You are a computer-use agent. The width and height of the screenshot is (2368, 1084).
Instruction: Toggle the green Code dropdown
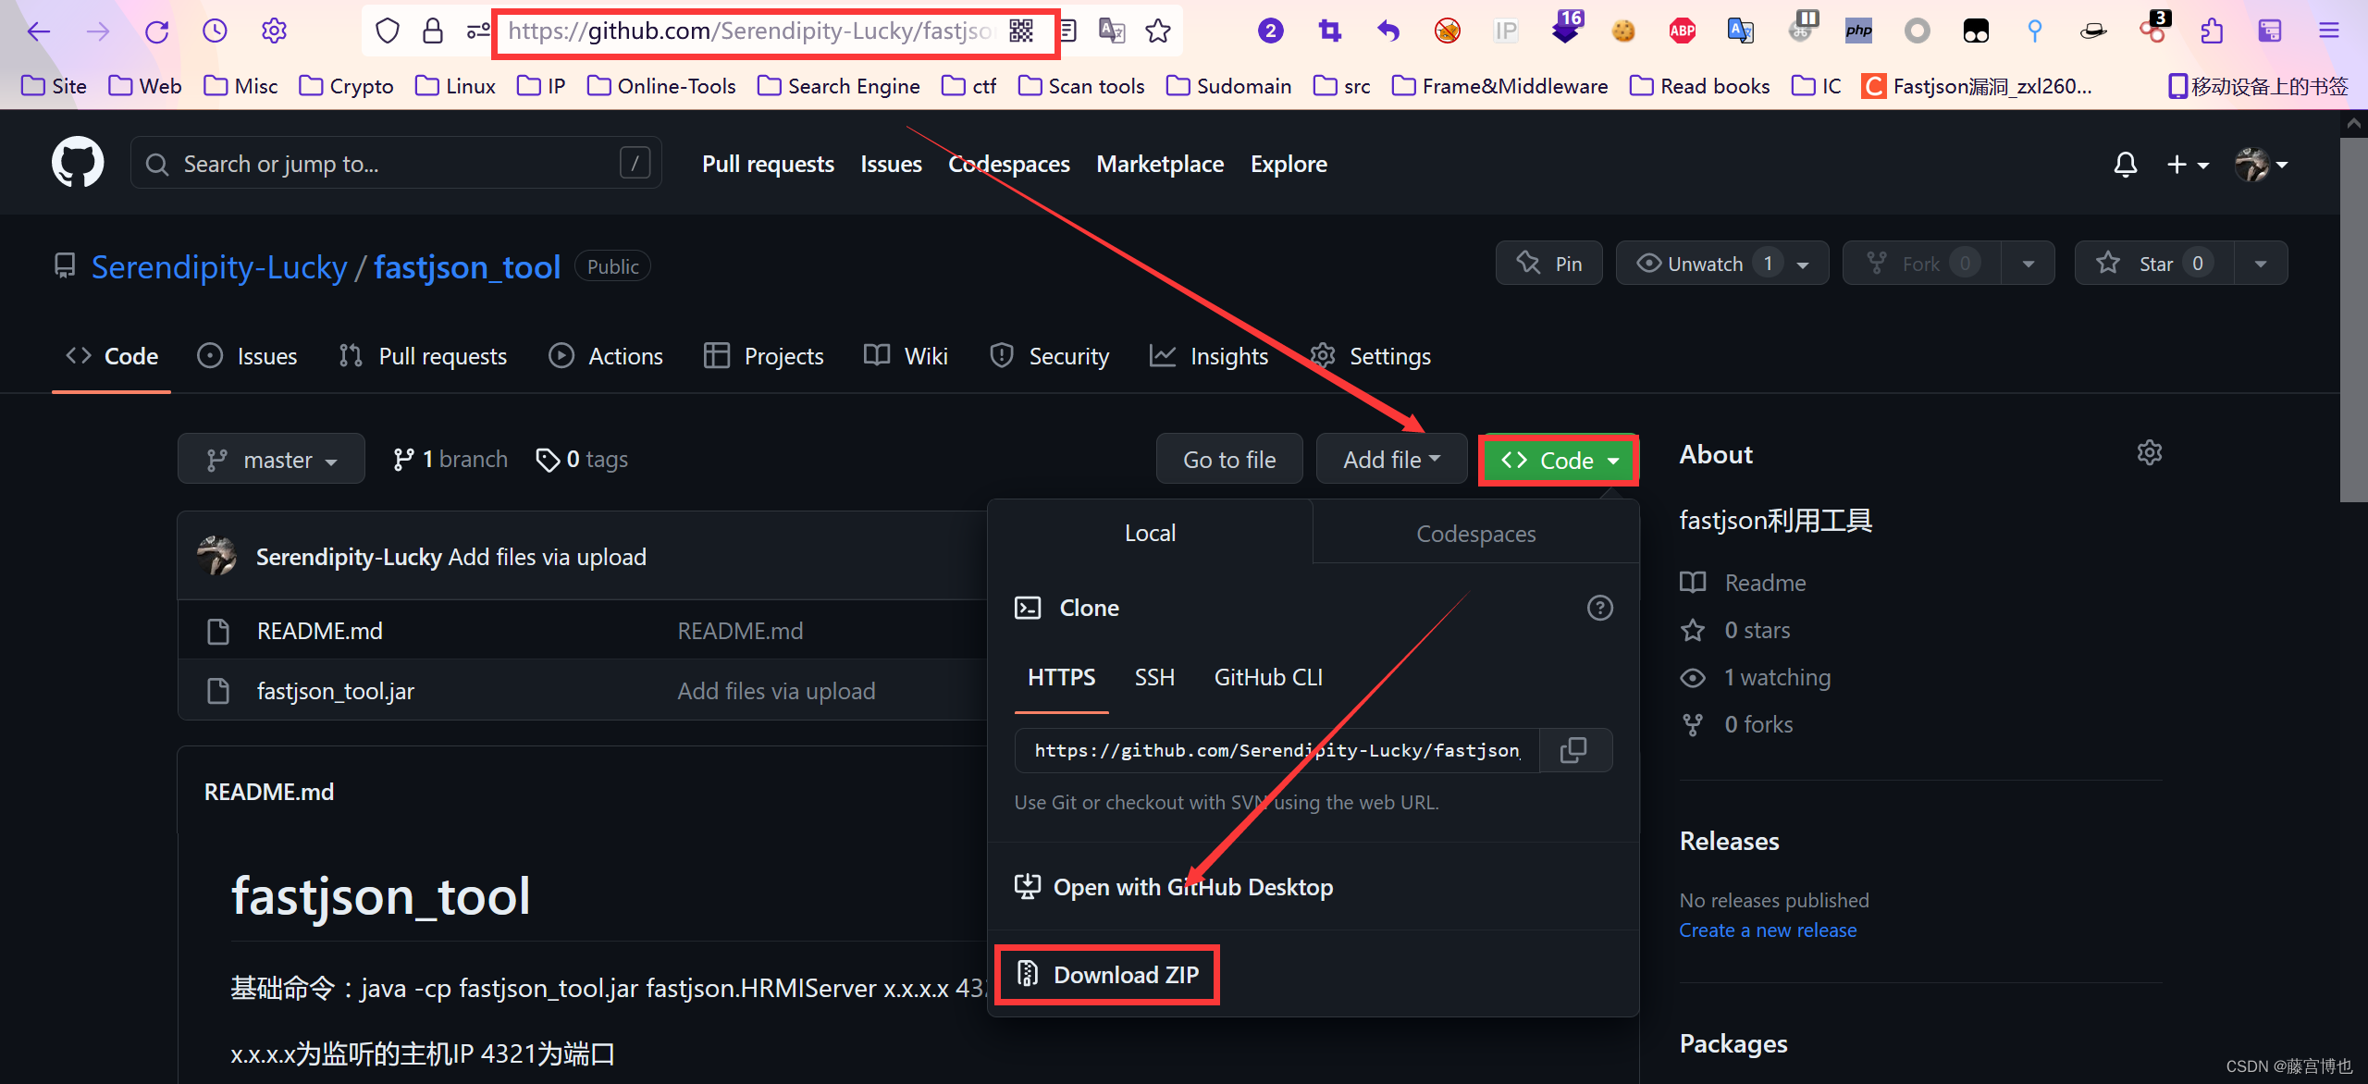coord(1559,460)
